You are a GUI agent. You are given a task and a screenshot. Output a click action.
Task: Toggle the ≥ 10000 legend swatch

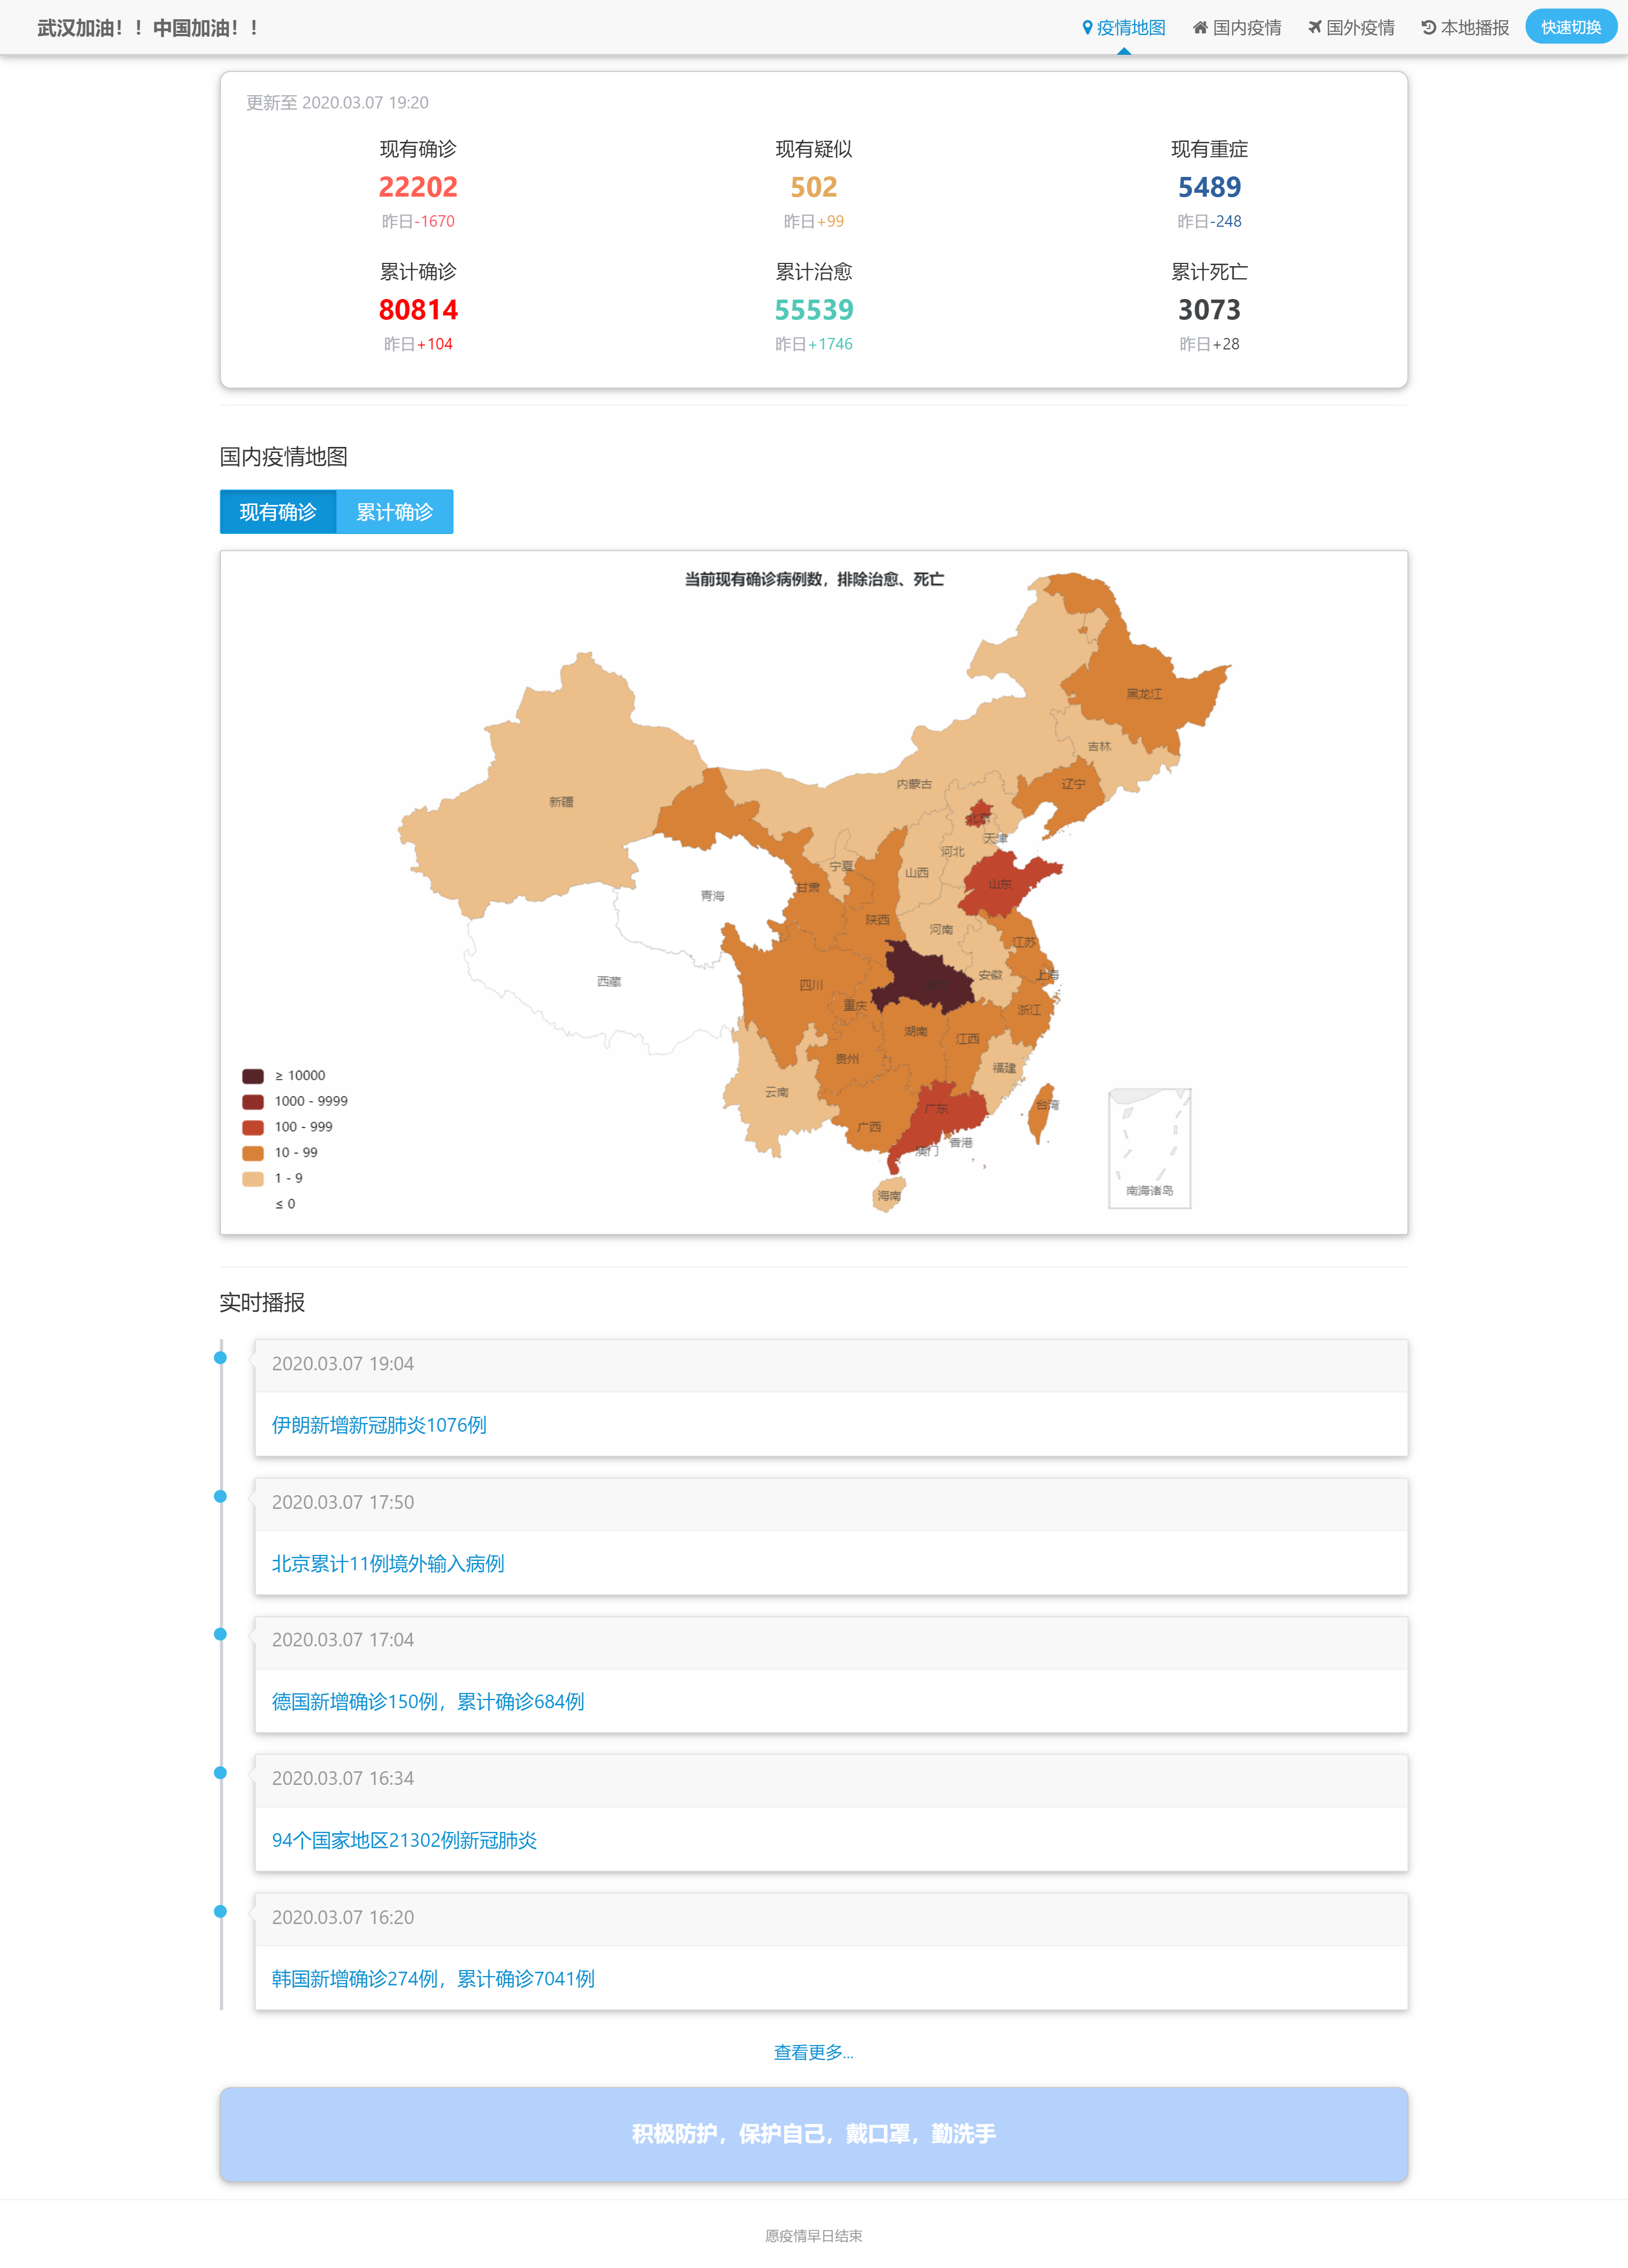[253, 1076]
